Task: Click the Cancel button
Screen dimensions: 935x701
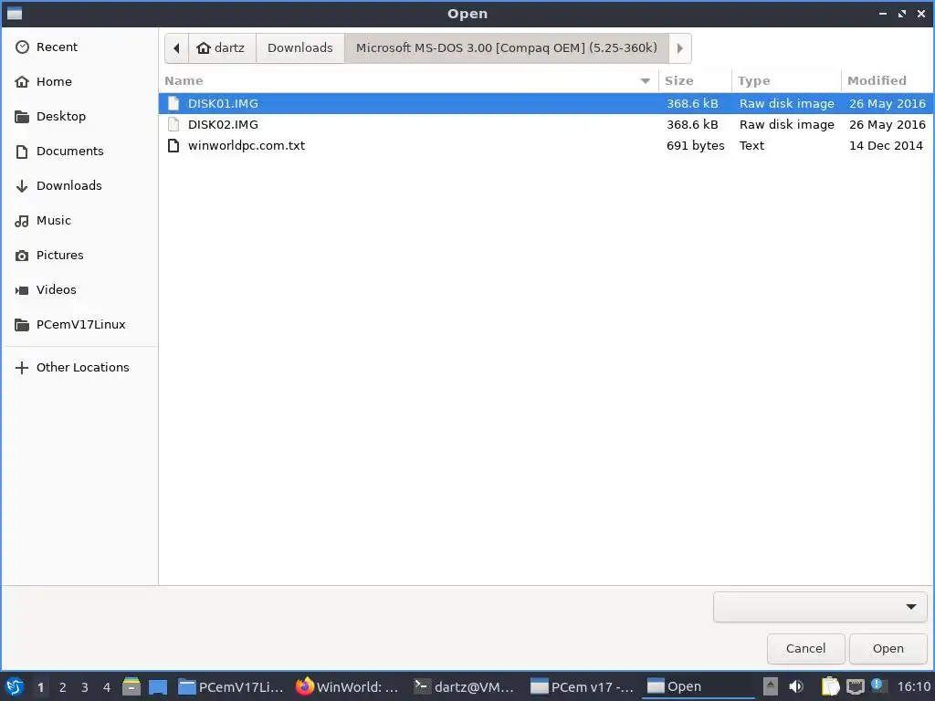Action: [805, 649]
